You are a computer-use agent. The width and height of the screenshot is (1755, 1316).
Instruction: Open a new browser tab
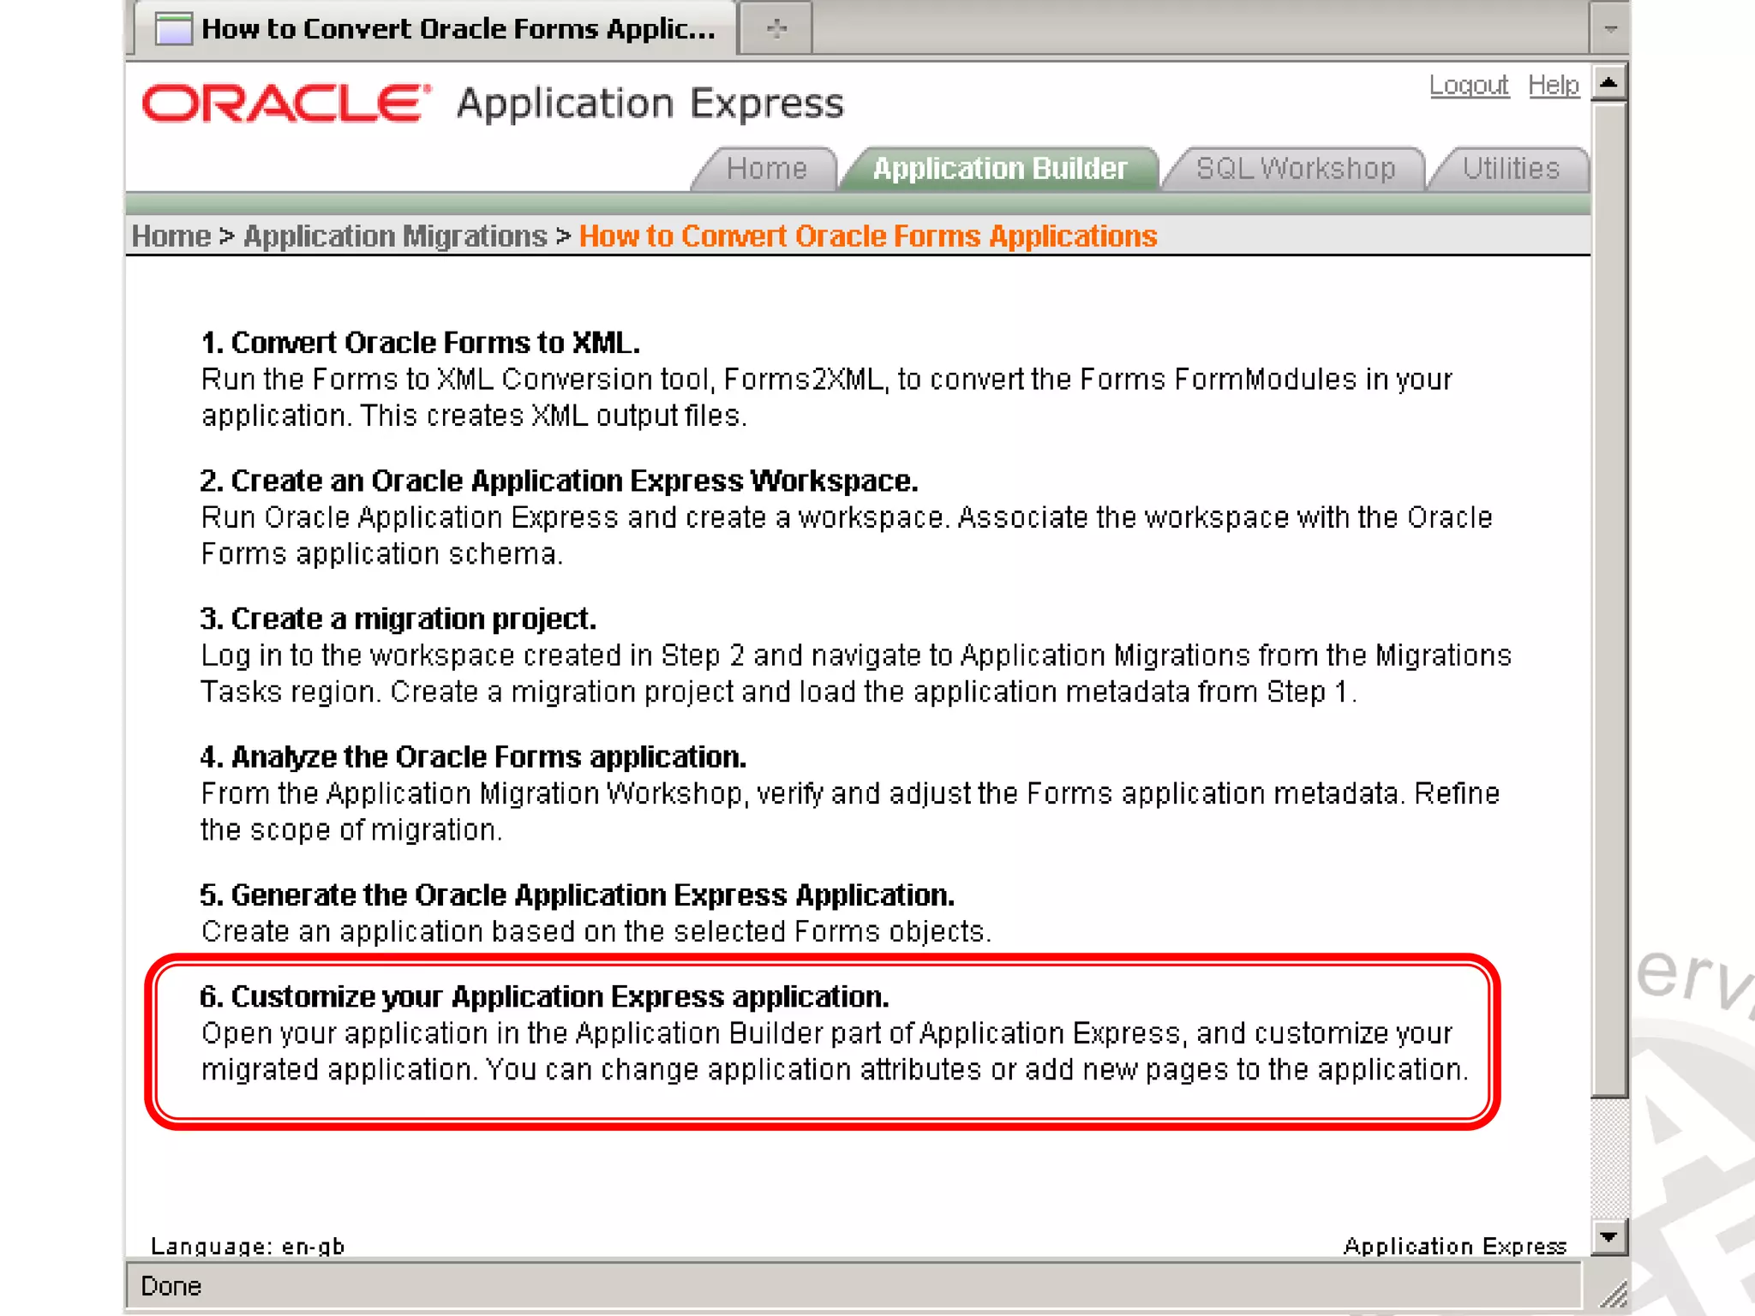click(776, 29)
